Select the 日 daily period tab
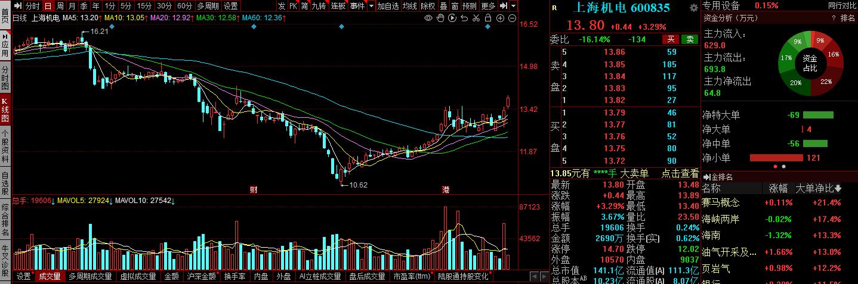 pyautogui.click(x=48, y=6)
